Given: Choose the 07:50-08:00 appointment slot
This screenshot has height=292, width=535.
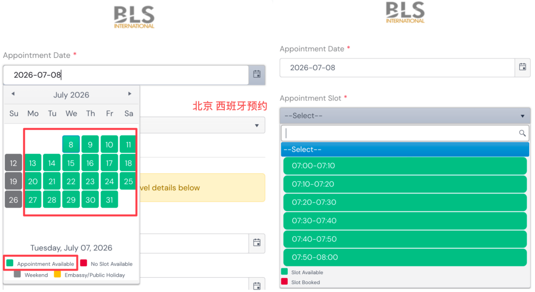Looking at the screenshot, I should [x=405, y=257].
